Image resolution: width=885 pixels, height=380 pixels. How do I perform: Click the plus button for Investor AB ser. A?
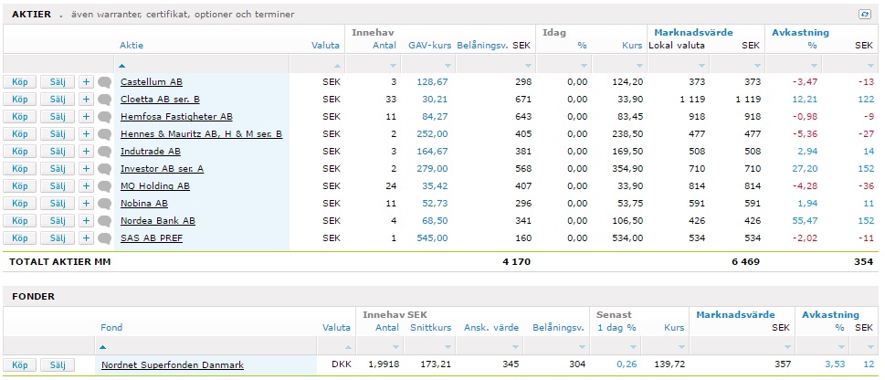[x=86, y=169]
